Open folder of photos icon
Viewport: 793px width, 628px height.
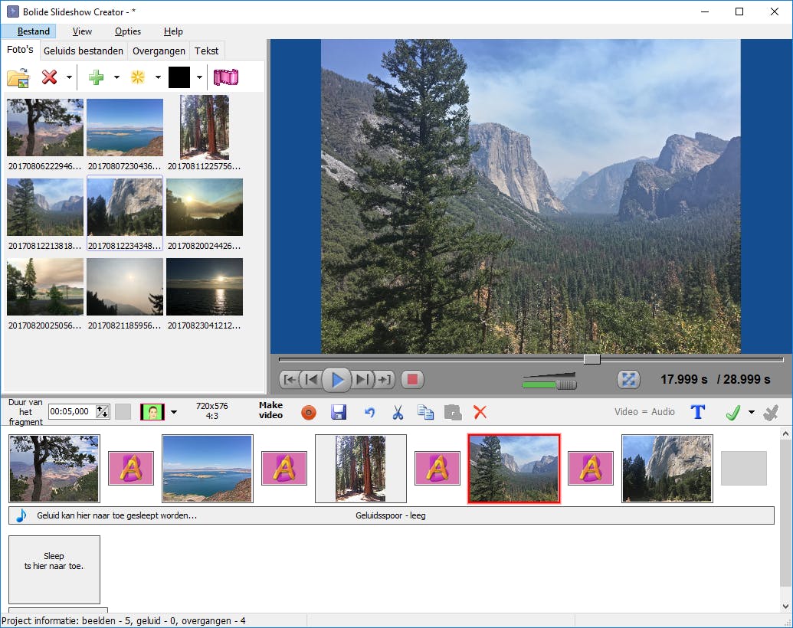point(18,78)
